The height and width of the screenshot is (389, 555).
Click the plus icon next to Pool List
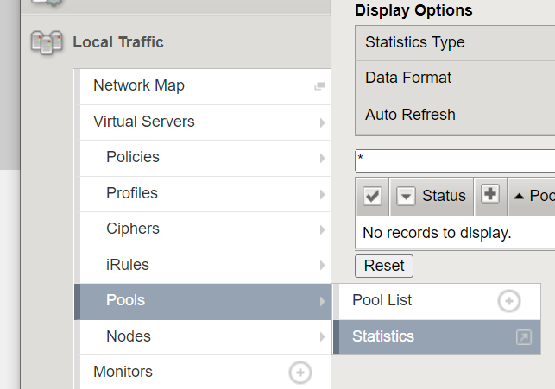(x=509, y=301)
